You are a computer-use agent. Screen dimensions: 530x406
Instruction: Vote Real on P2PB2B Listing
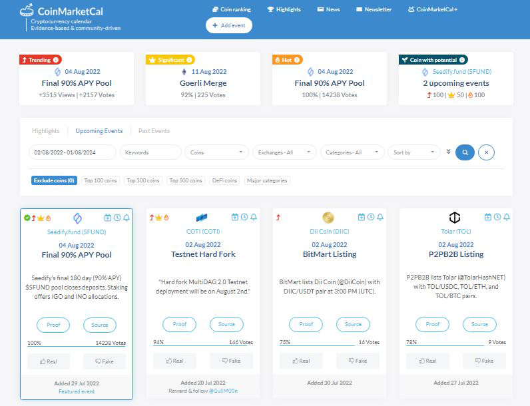[x=427, y=361]
